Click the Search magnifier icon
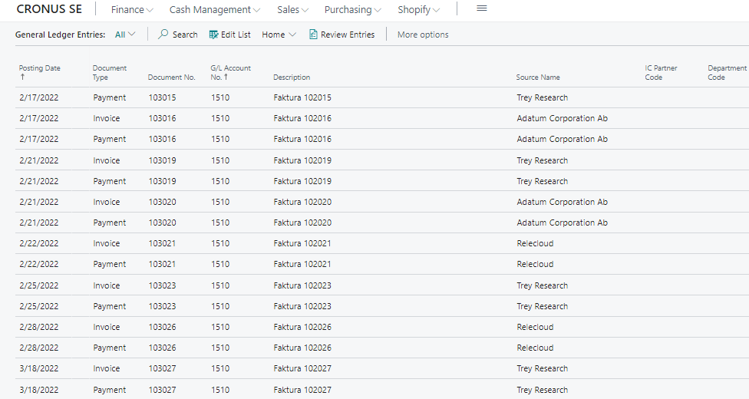 coord(163,34)
